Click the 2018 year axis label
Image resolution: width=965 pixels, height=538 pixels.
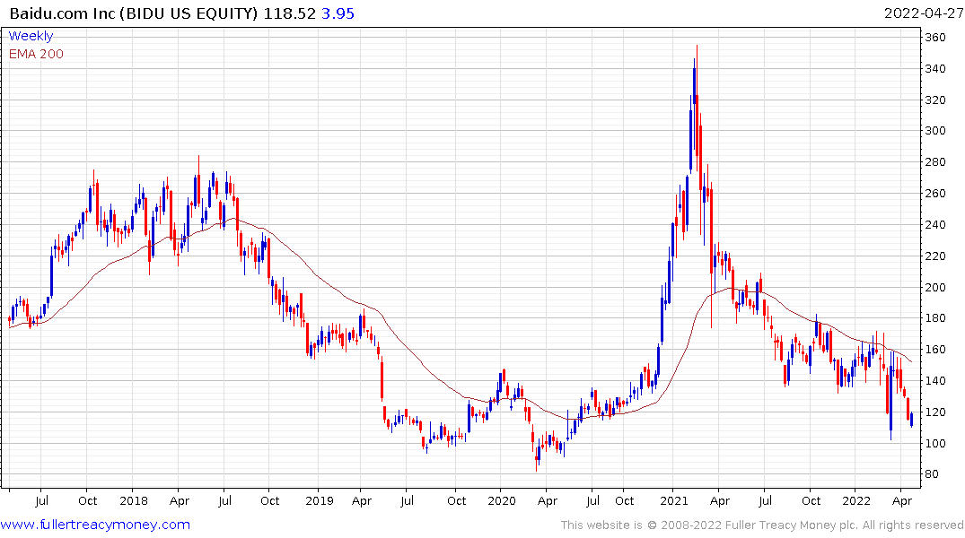coord(134,500)
